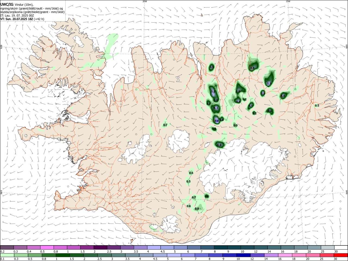Pick the dark blue swatch above lower-row 10
The width and height of the screenshot is (348, 261).
pos(243,255)
